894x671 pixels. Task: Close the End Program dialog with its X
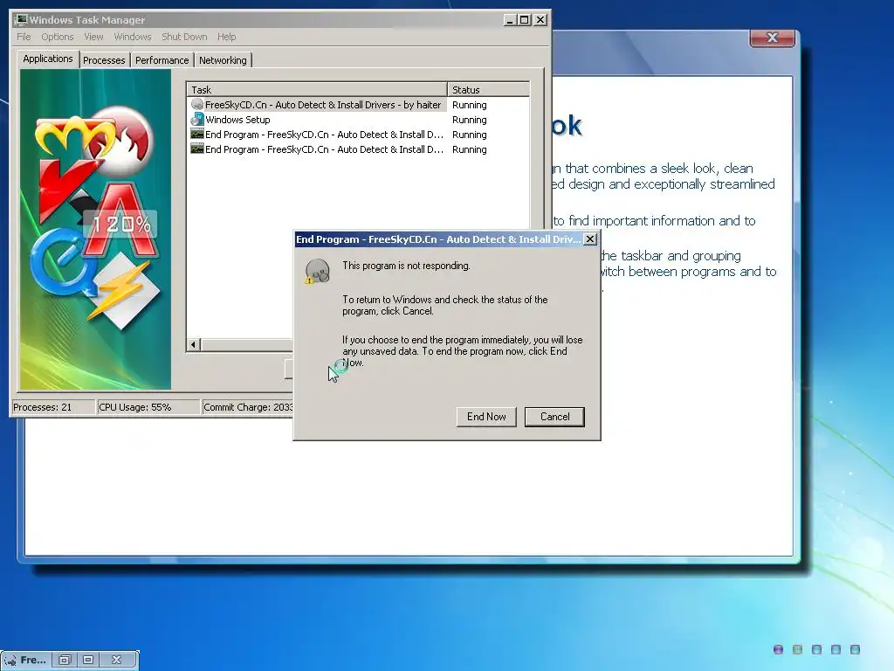tap(591, 239)
